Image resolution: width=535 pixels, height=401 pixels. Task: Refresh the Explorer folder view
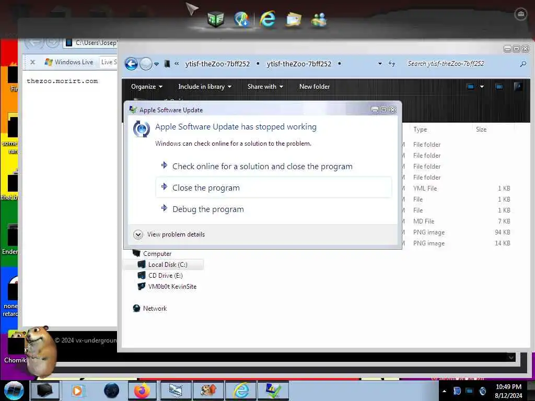point(392,64)
